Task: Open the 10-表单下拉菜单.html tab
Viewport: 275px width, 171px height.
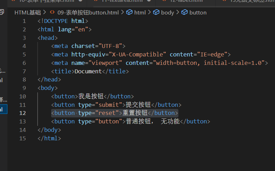Action: point(47,1)
